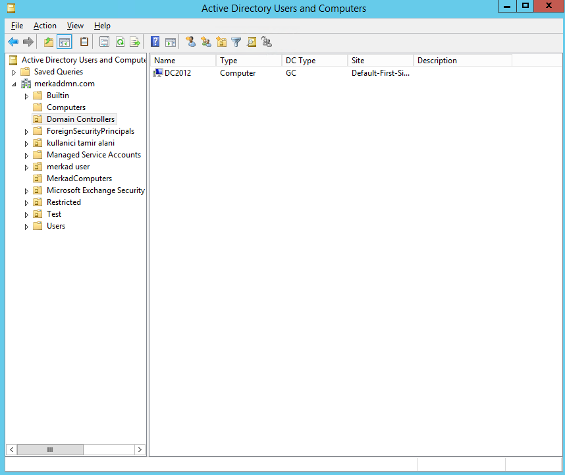Viewport: 565px width, 475px height.
Task: Click the tree pane scroll right arrow
Action: [x=140, y=449]
